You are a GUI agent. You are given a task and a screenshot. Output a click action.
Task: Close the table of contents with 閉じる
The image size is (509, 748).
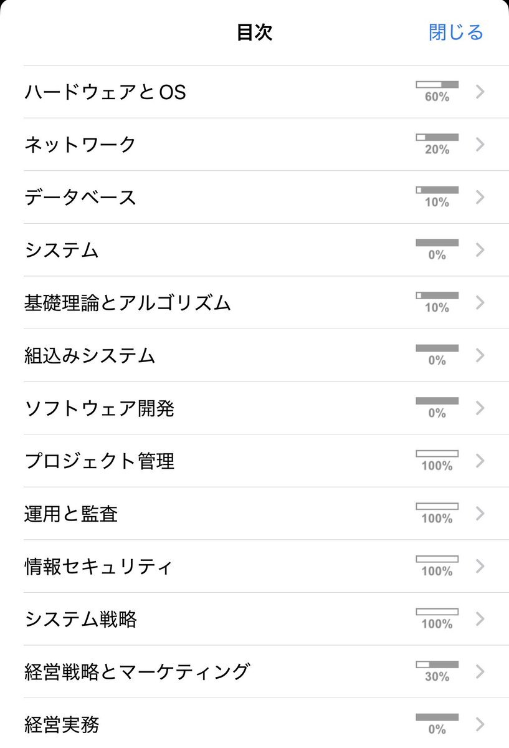[455, 32]
